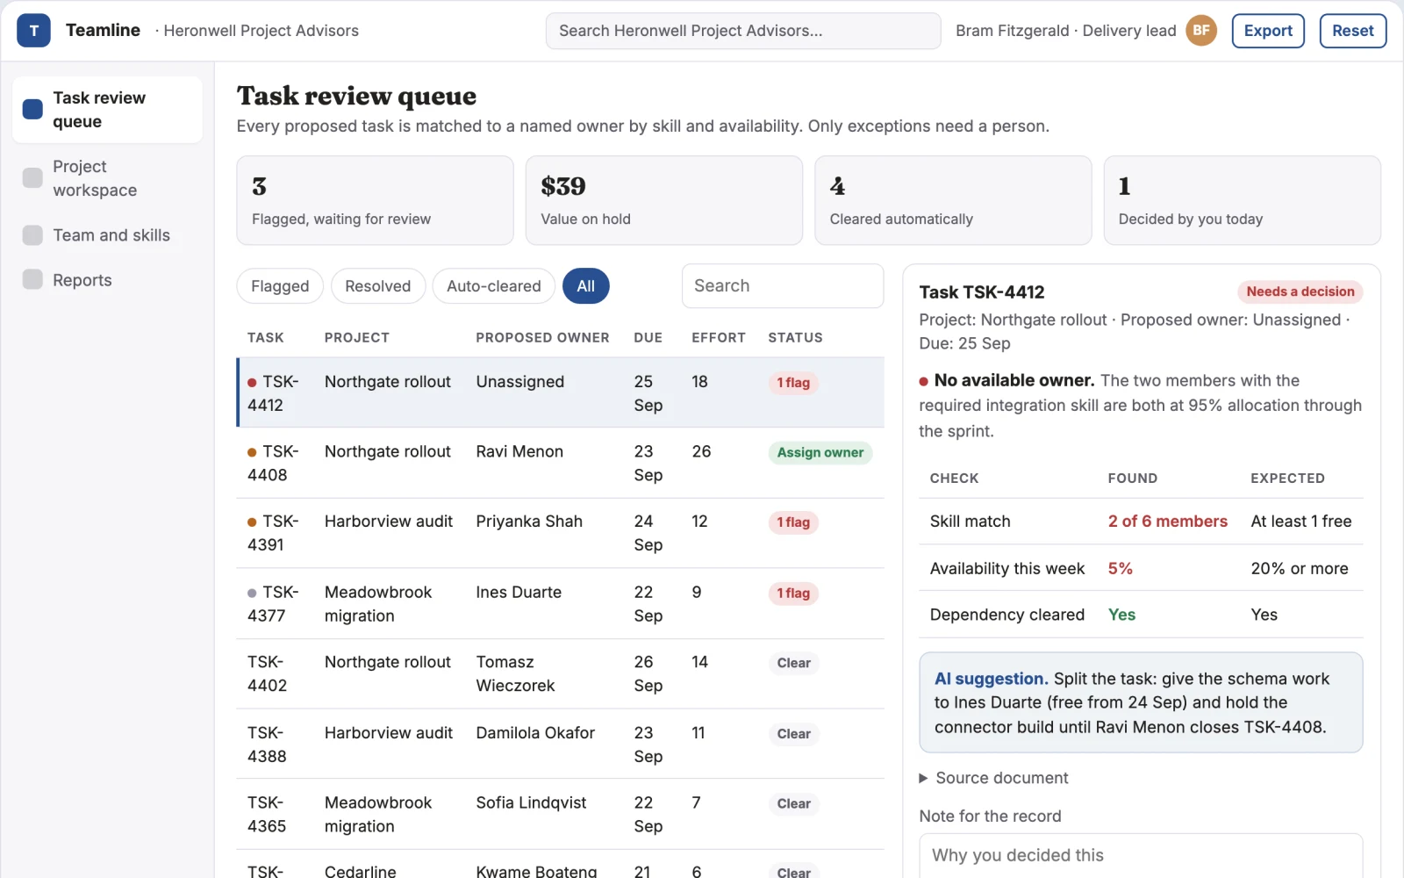
Task: Open the BF user avatar
Action: point(1201,31)
